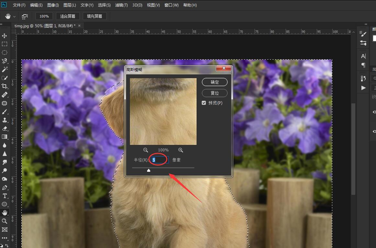Open the Paragraph panel icon
The width and height of the screenshot is (376, 248).
tap(363, 65)
